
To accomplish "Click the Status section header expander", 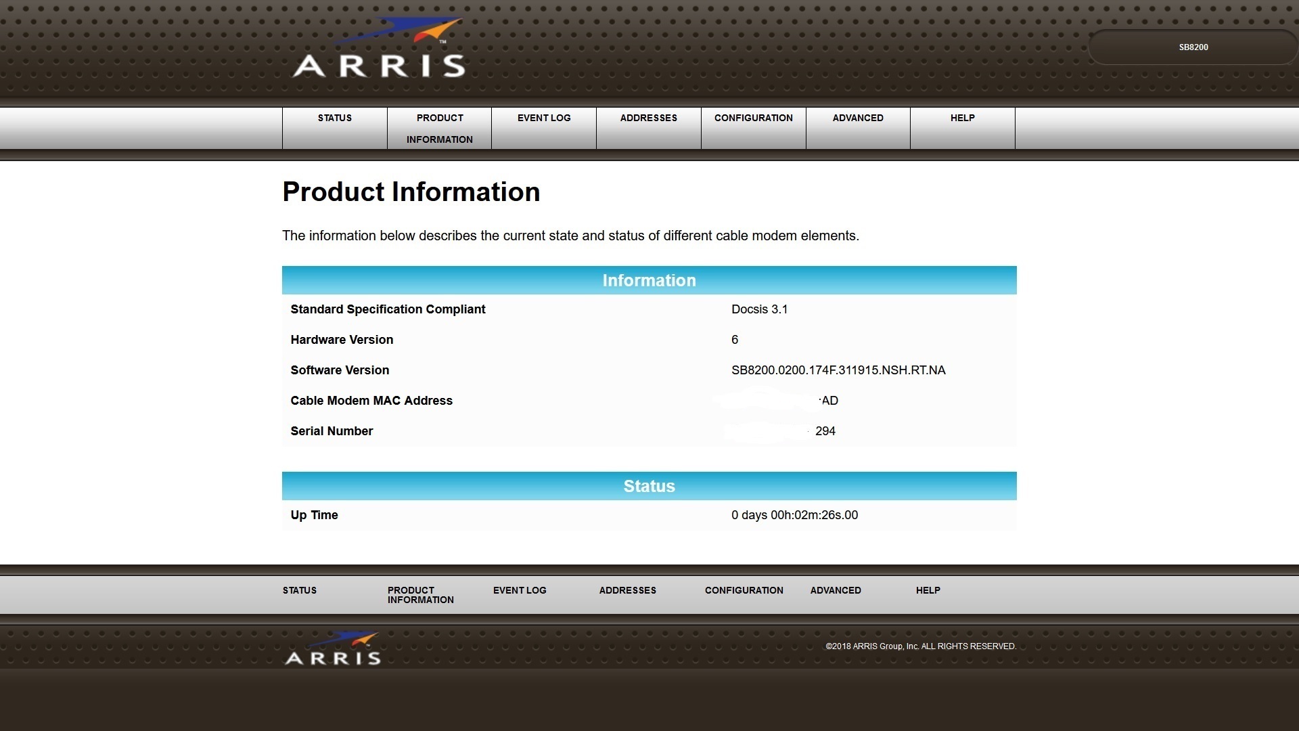I will (649, 487).
